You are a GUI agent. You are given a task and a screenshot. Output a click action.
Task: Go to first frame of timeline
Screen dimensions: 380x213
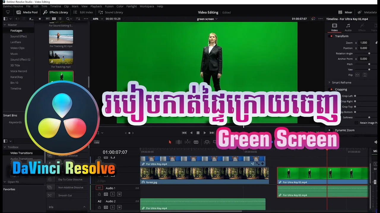pyautogui.click(x=184, y=133)
